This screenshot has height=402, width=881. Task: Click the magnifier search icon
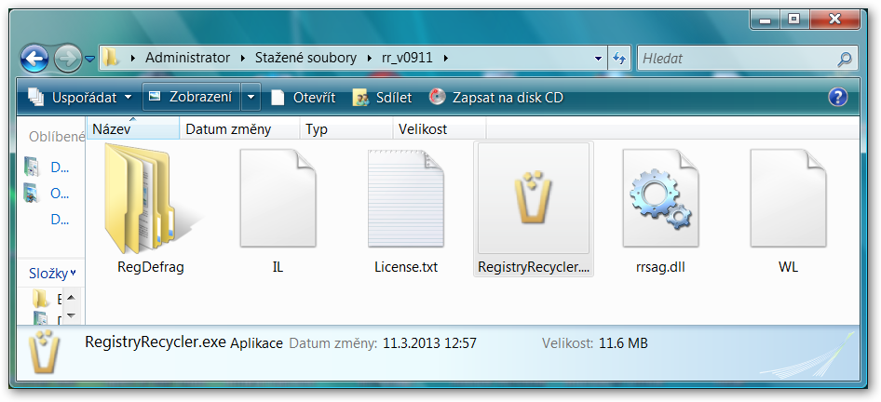[x=844, y=59]
